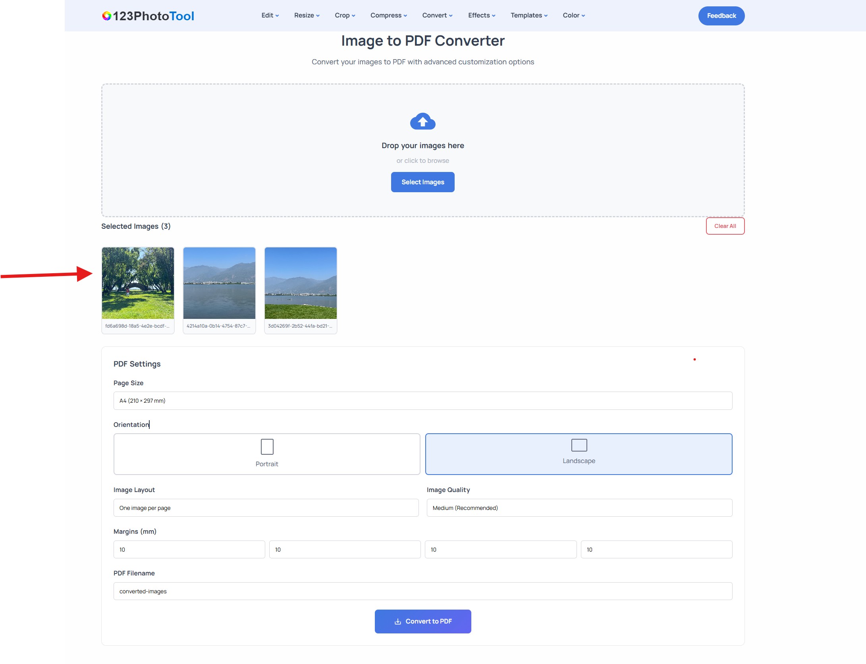Click the fd6a698d-18a5-4e2e-bcdf filename

tap(137, 326)
